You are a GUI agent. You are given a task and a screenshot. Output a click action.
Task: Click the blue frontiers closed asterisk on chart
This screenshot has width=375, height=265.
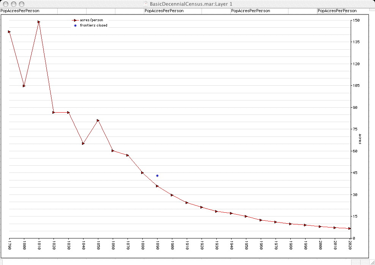pyautogui.click(x=157, y=176)
